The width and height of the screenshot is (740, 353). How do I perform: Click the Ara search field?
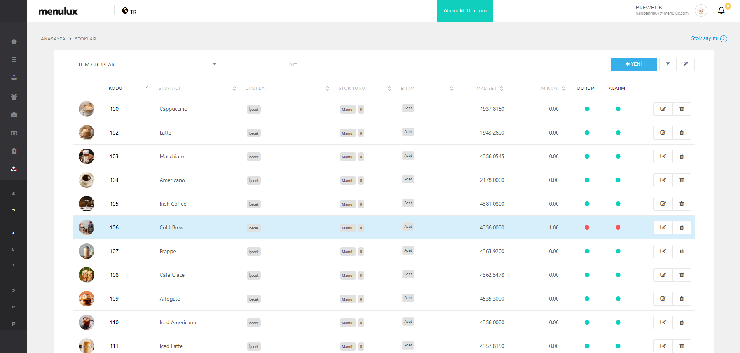click(x=383, y=65)
